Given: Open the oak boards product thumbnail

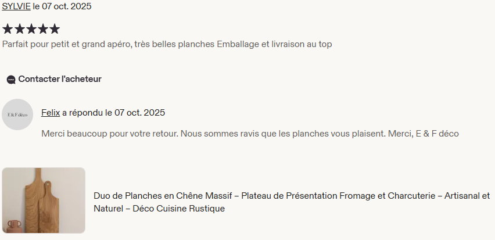Looking at the screenshot, I should (44, 200).
